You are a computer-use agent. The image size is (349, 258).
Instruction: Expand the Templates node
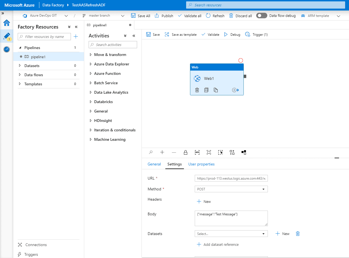coord(20,84)
